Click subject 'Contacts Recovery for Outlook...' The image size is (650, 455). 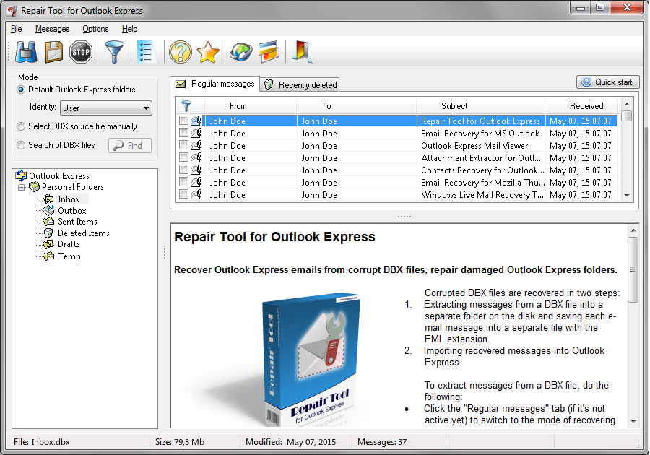(x=482, y=170)
